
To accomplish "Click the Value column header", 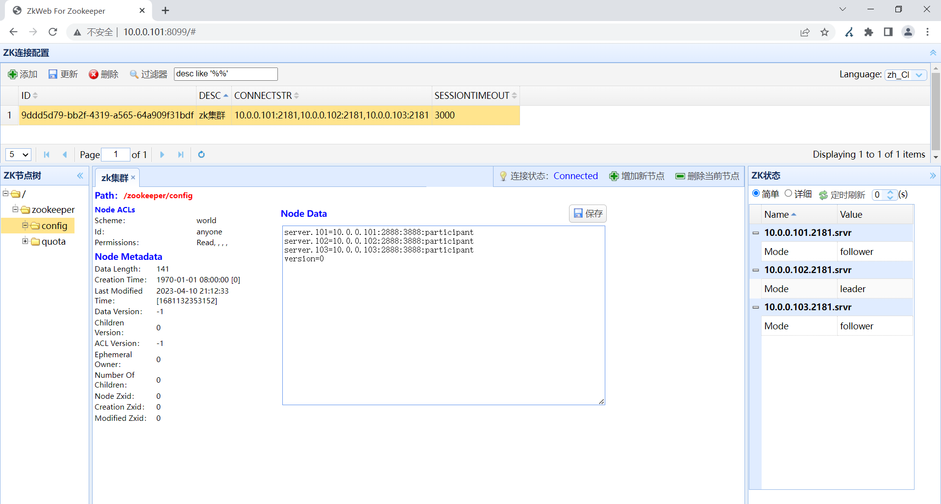I will point(875,214).
